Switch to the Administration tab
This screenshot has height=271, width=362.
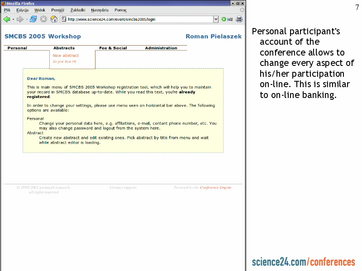161,48
